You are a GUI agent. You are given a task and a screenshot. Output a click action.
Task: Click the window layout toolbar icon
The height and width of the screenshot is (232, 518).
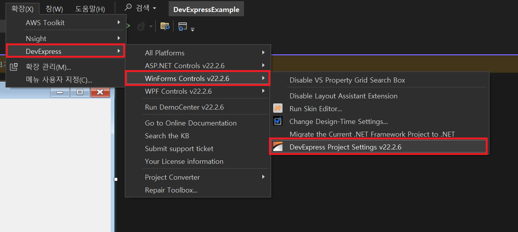pos(183,26)
